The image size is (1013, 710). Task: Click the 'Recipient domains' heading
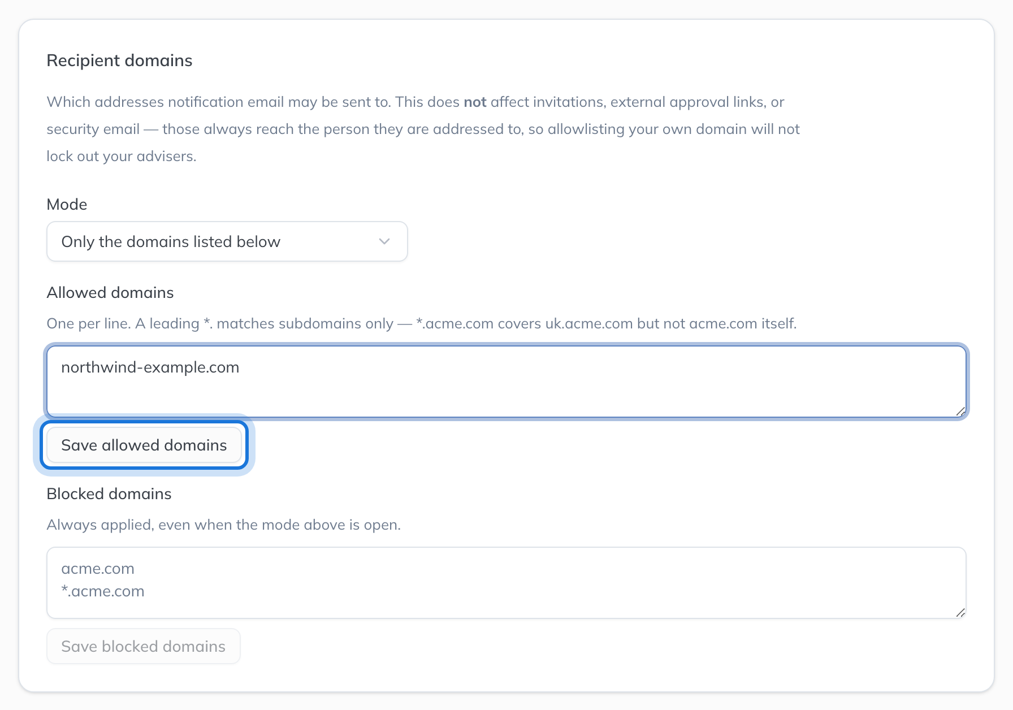119,60
